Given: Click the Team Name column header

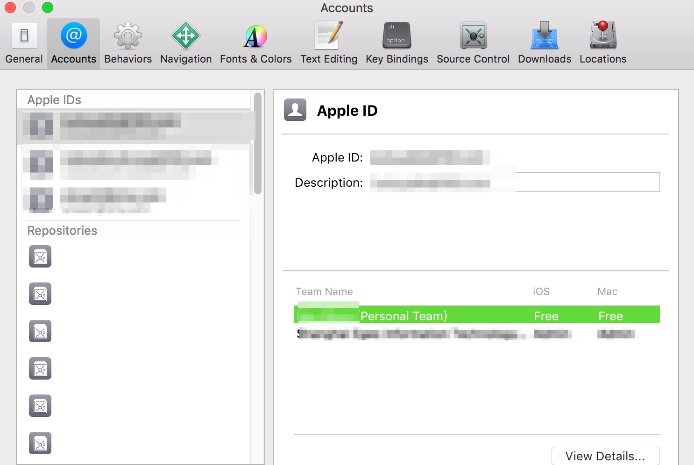Looking at the screenshot, I should (x=324, y=292).
